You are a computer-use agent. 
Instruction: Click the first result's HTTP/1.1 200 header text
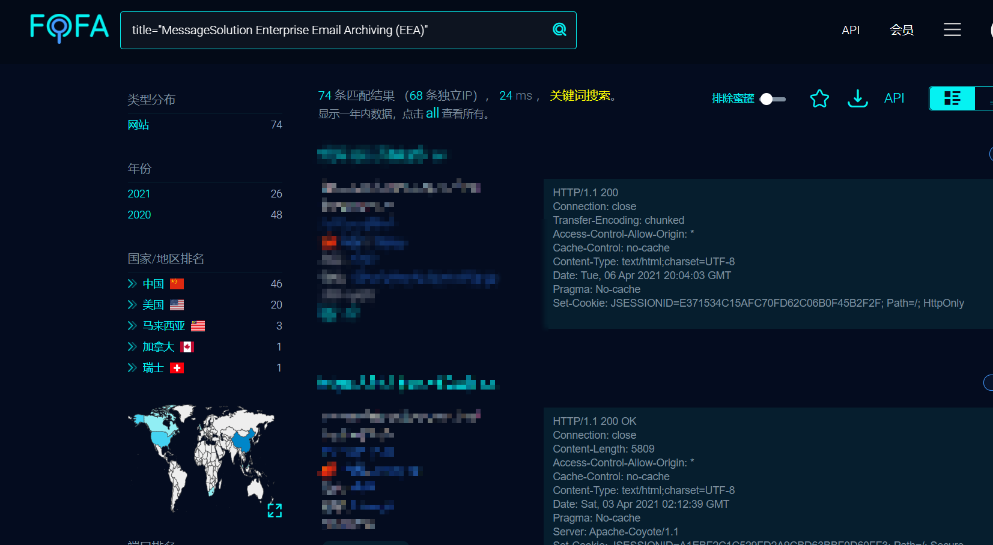coord(585,193)
